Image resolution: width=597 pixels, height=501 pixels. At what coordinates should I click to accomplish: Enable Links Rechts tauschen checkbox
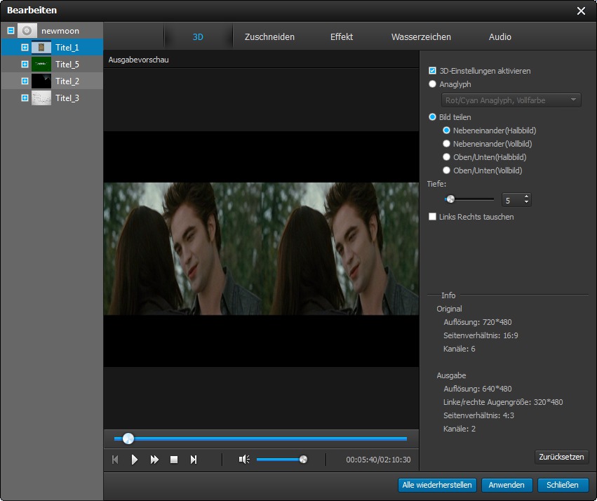[x=432, y=217]
